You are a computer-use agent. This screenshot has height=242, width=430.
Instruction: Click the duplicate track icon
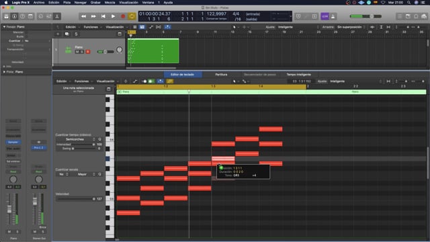(67, 34)
